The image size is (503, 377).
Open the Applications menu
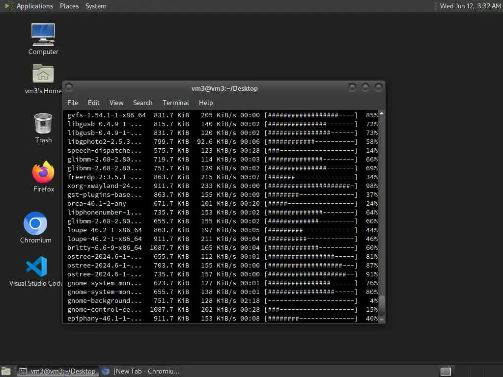(x=35, y=6)
